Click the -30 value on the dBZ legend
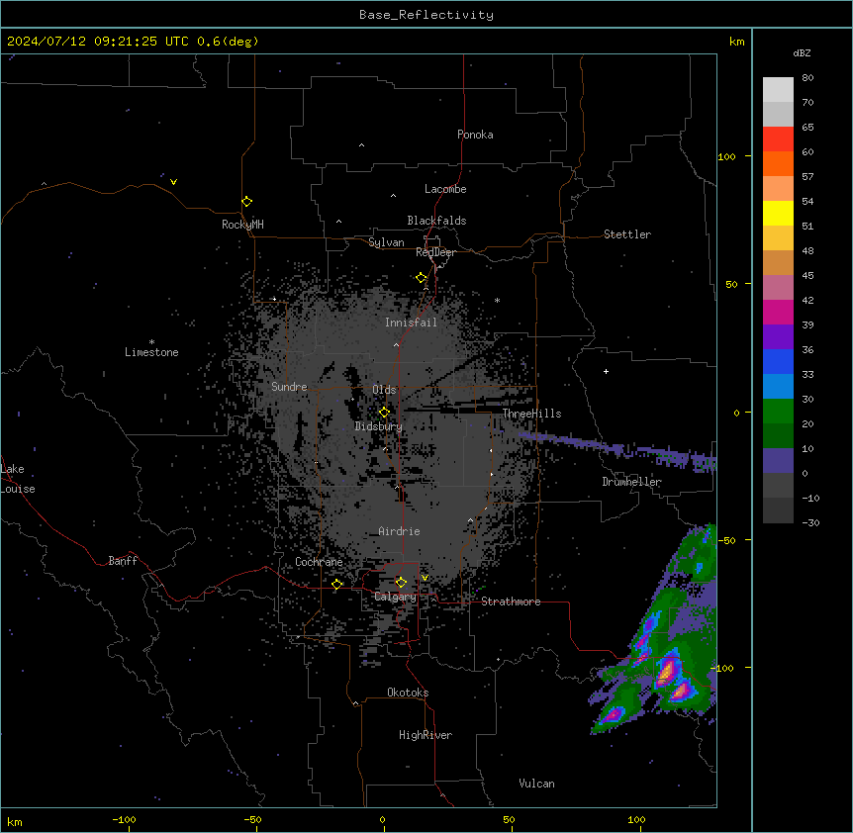This screenshot has width=853, height=833. point(810,522)
